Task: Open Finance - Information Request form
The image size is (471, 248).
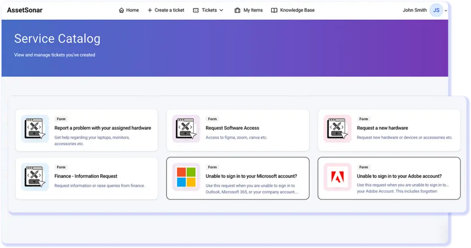Action: [x=86, y=176]
